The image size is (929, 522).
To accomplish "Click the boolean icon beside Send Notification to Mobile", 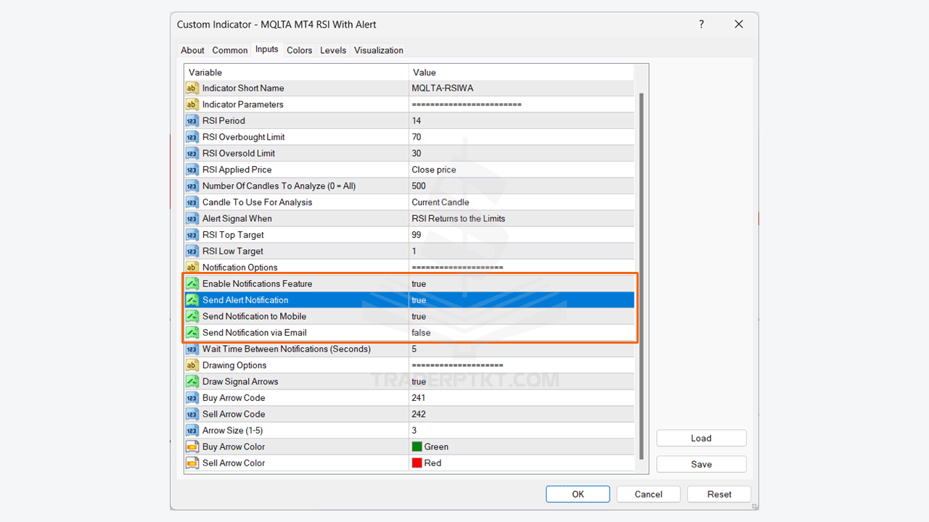I will [192, 316].
